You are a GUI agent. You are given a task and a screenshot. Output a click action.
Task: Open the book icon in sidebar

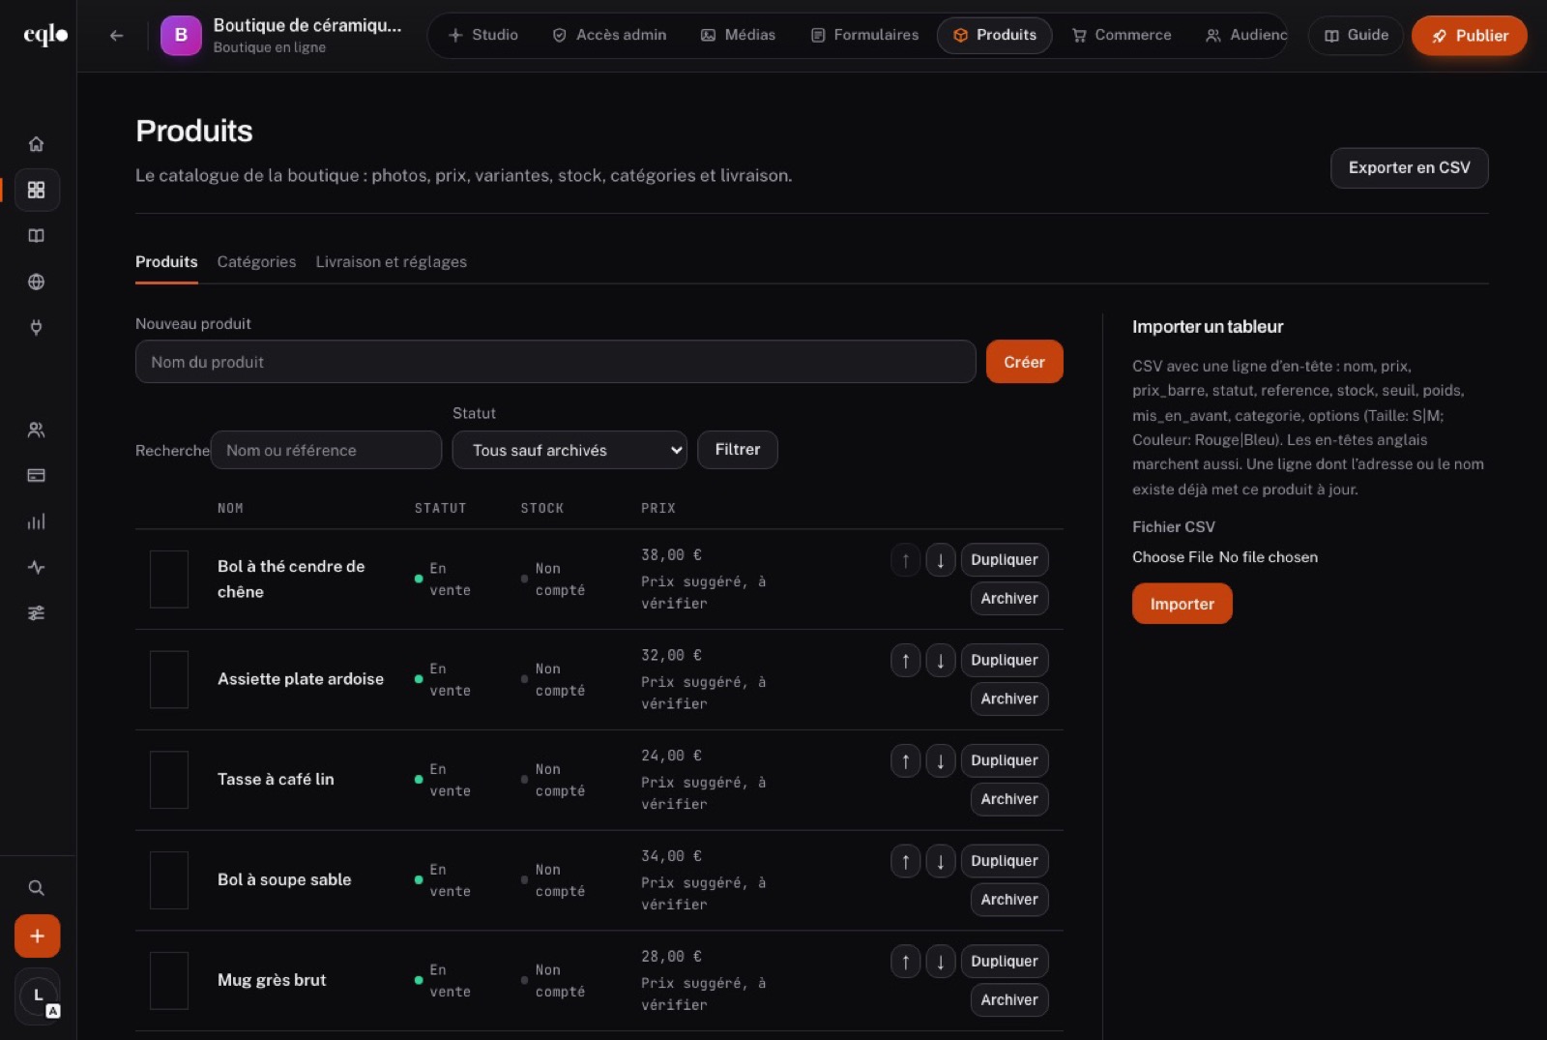36,236
